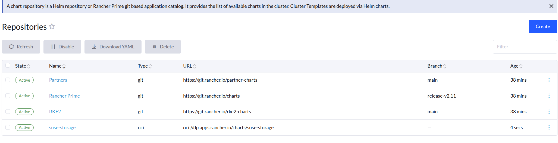
Task: Favorite Repositories with the star icon
Action: tap(52, 26)
